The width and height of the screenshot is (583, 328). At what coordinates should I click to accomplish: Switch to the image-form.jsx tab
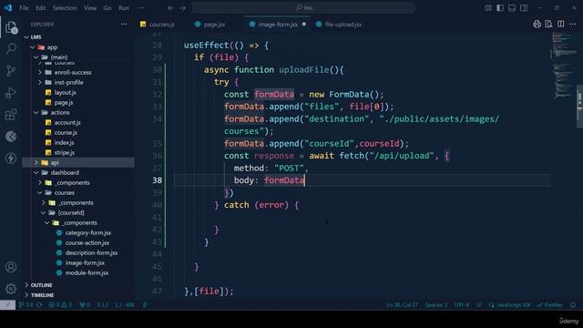coord(278,25)
